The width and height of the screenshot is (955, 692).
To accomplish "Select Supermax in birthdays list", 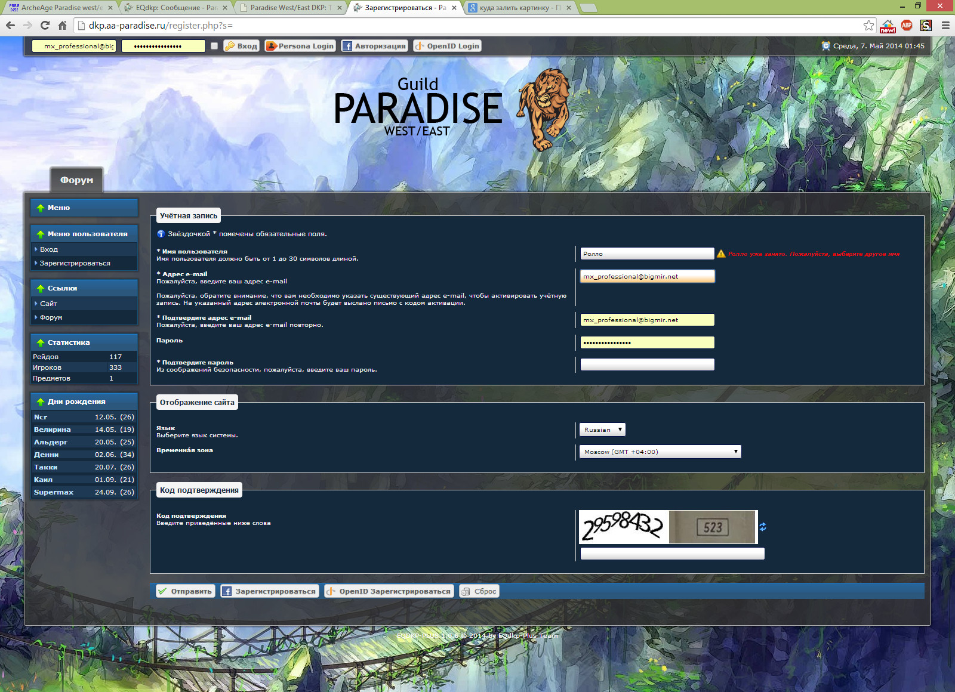I will (x=53, y=492).
